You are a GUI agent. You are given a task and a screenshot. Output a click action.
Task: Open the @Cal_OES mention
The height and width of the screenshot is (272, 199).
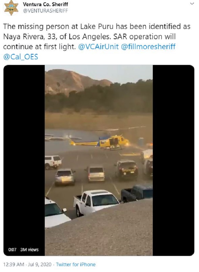(x=21, y=57)
